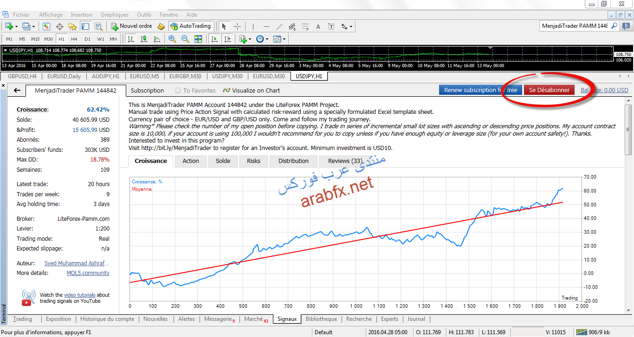The image size is (634, 337).
Task: Select D1 timeframe
Action: click(87, 39)
